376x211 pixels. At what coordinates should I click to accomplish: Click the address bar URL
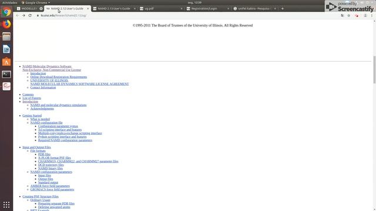point(63,15)
